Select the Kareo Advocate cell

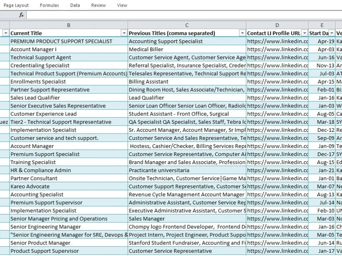click(68, 186)
